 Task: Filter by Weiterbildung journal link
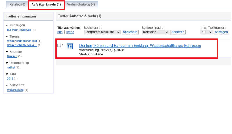click(15, 90)
